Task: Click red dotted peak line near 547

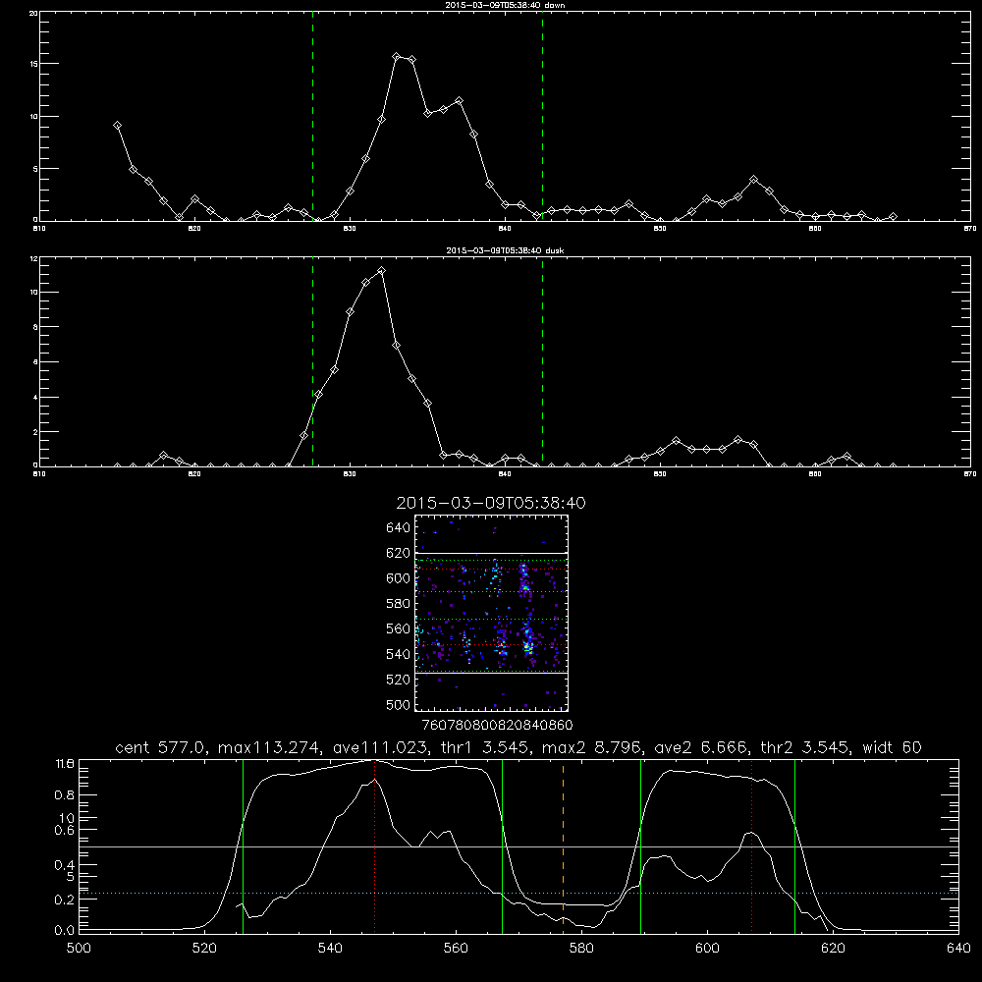Action: pos(374,846)
